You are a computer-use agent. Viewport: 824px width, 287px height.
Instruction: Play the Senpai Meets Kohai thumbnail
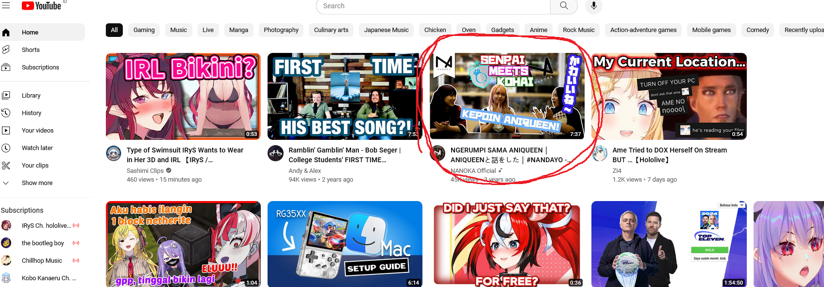click(x=507, y=96)
